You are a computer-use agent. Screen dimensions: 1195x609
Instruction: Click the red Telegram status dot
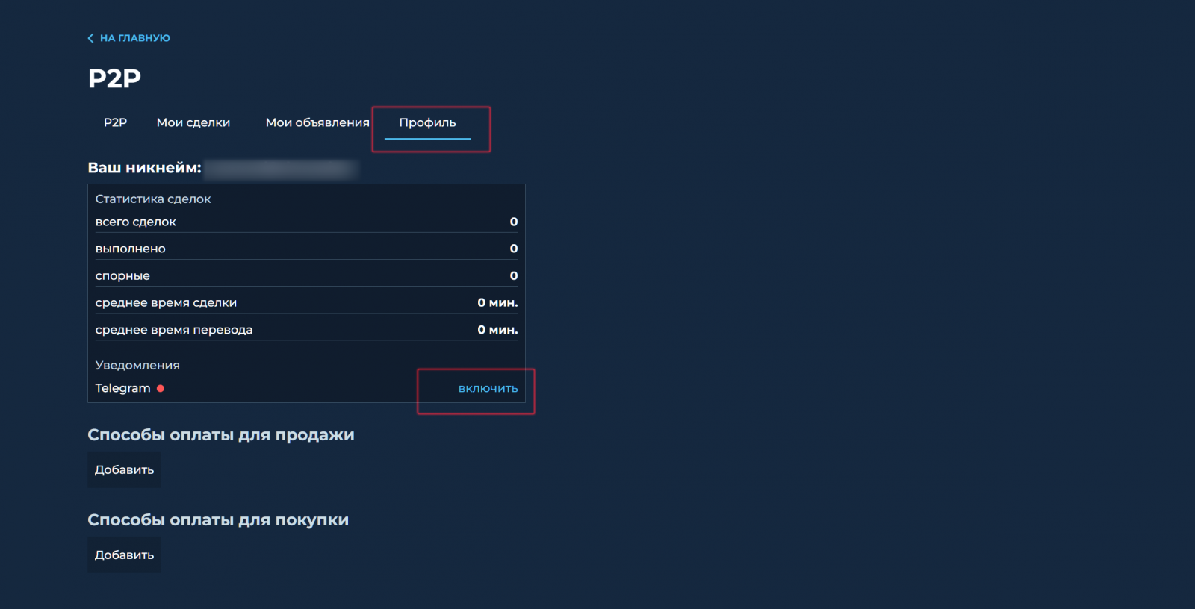tap(161, 388)
